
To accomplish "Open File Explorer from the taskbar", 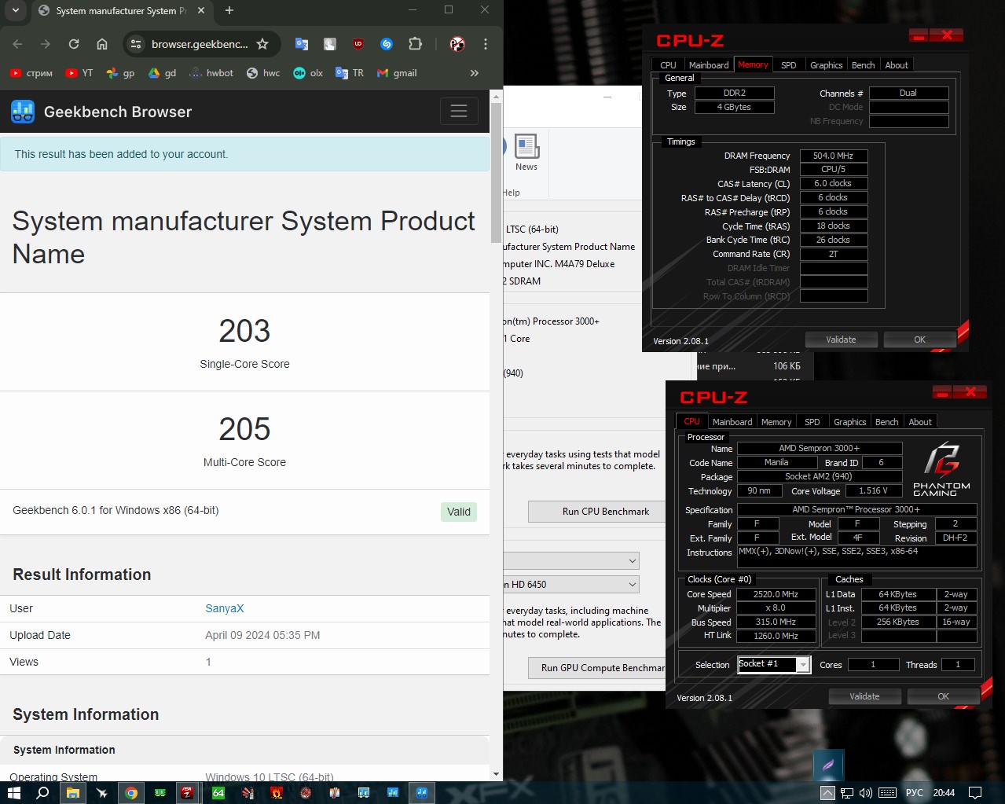I will (x=72, y=792).
